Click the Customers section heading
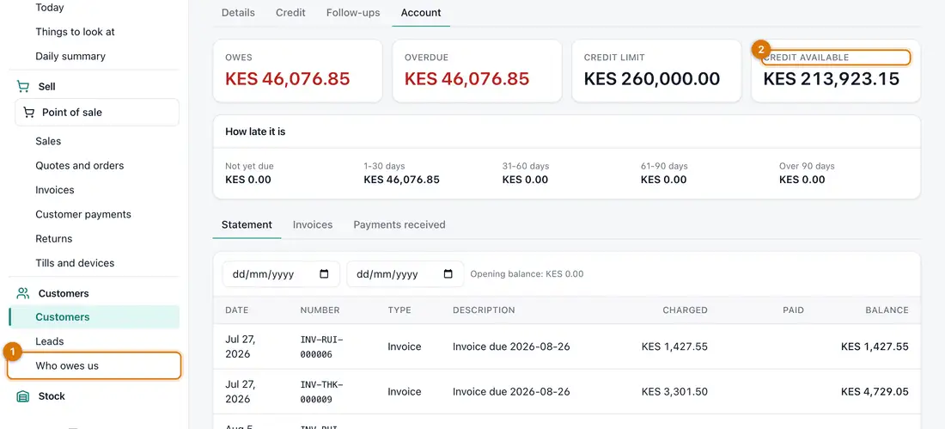The image size is (945, 429). click(x=64, y=293)
